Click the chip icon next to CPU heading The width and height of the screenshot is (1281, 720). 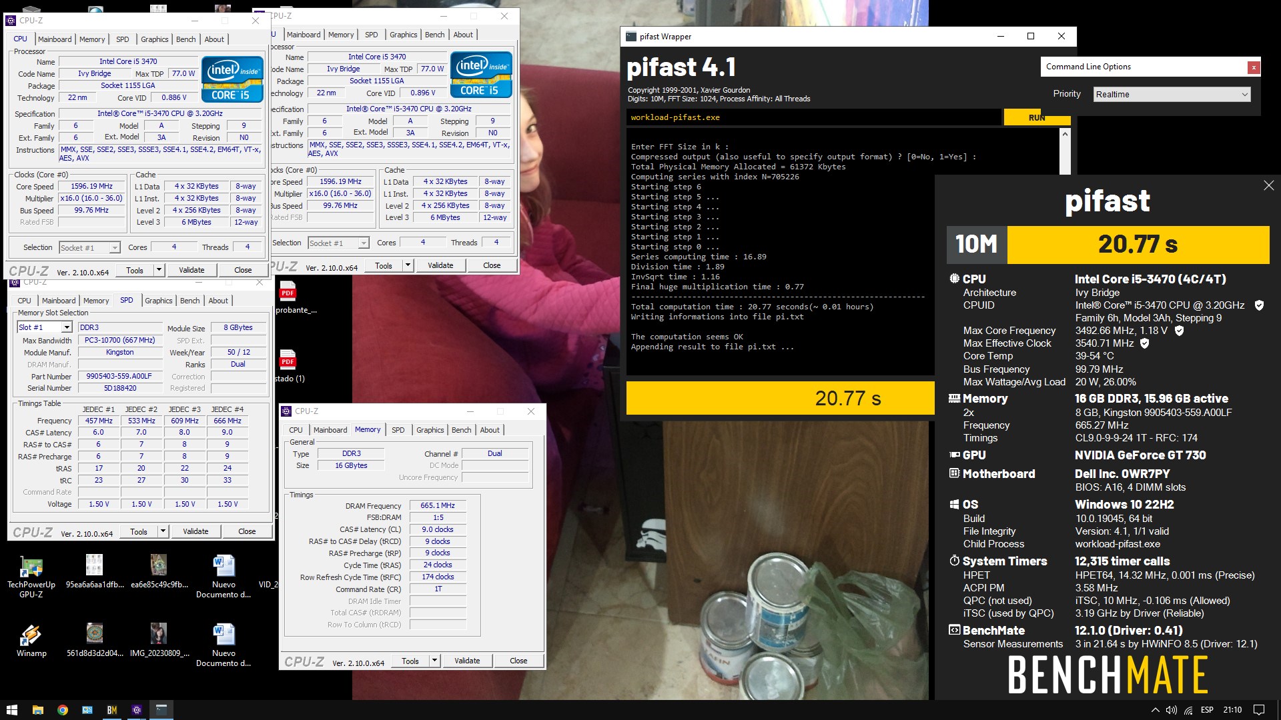955,279
